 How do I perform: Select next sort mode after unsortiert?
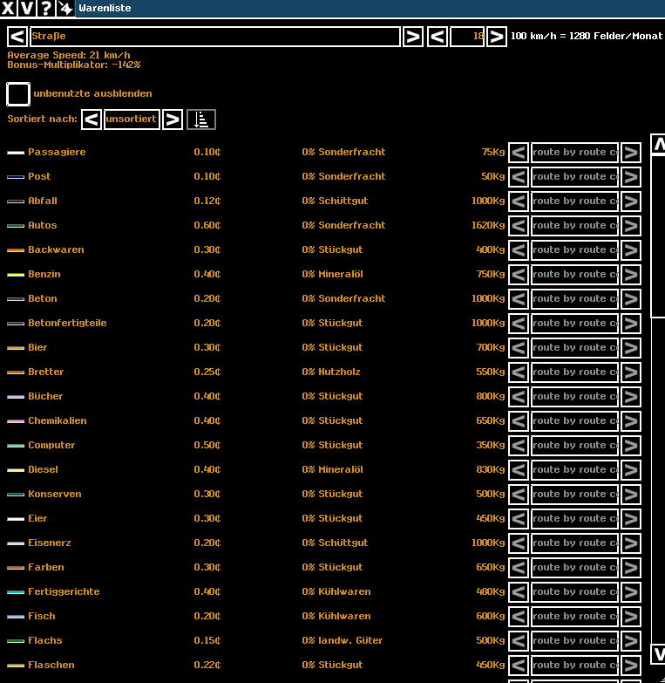pyautogui.click(x=173, y=120)
